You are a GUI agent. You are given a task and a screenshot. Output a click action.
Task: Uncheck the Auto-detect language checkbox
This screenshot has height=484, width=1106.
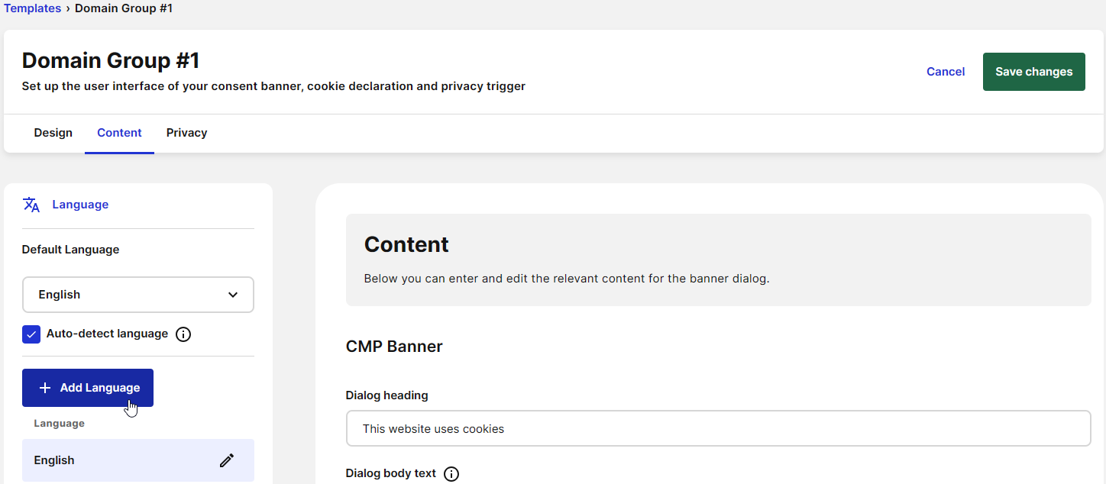(31, 334)
